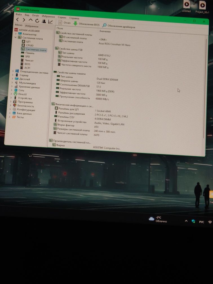
Task: Generate a report with the Отчёт button
Action: (65, 23)
